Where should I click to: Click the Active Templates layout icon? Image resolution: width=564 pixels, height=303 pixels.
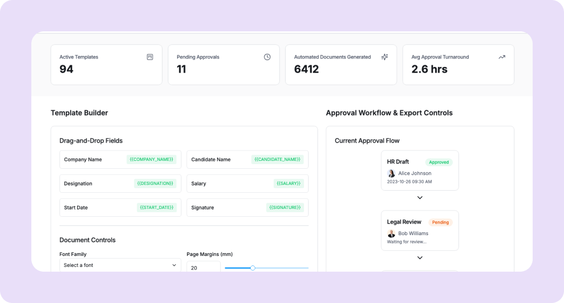(x=150, y=57)
